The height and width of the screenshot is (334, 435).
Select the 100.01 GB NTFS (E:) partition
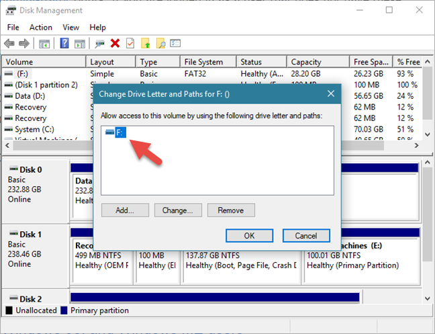361,261
